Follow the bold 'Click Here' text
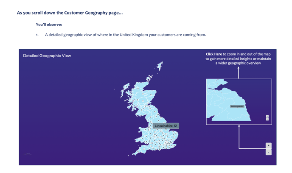Image resolution: width=292 pixels, height=173 pixels. pos(213,54)
